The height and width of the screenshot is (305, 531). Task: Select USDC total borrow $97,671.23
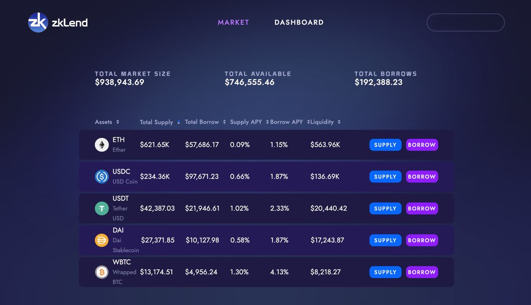pos(202,176)
